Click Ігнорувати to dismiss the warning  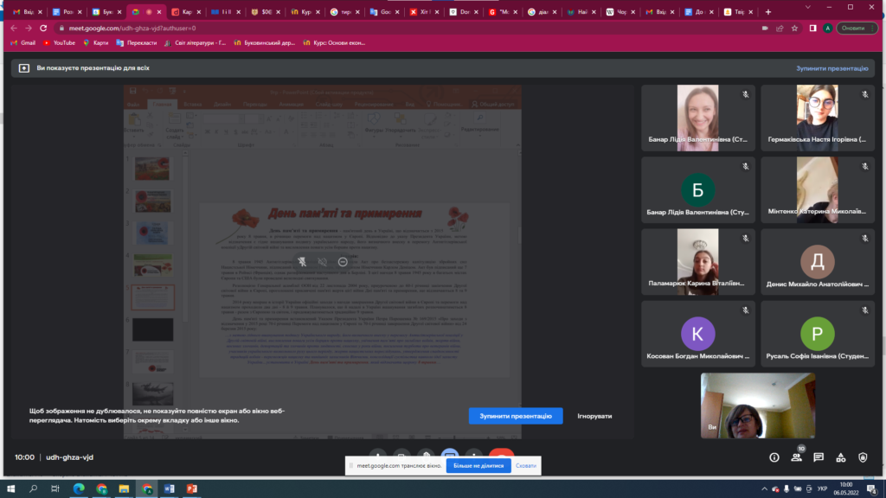pos(594,416)
